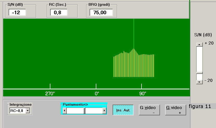
Task: Click the 0° axis label
Action: click(x=97, y=94)
